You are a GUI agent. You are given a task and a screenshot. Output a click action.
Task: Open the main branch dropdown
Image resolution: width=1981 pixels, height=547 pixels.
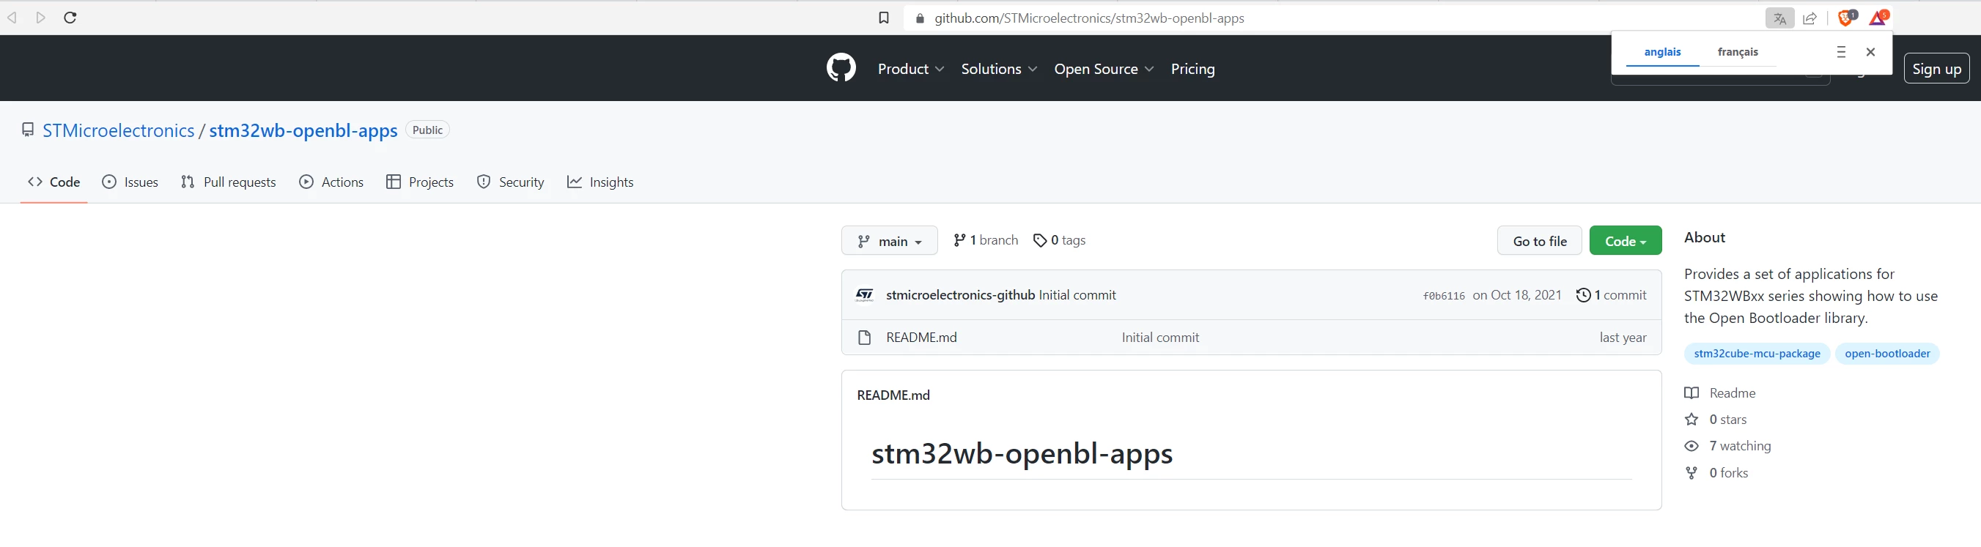click(x=889, y=240)
